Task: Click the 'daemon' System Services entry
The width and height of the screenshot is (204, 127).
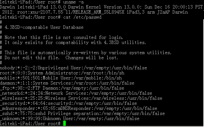Action: 67,83
